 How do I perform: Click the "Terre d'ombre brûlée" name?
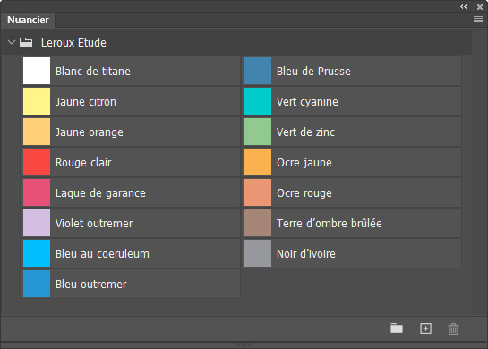pyautogui.click(x=330, y=224)
